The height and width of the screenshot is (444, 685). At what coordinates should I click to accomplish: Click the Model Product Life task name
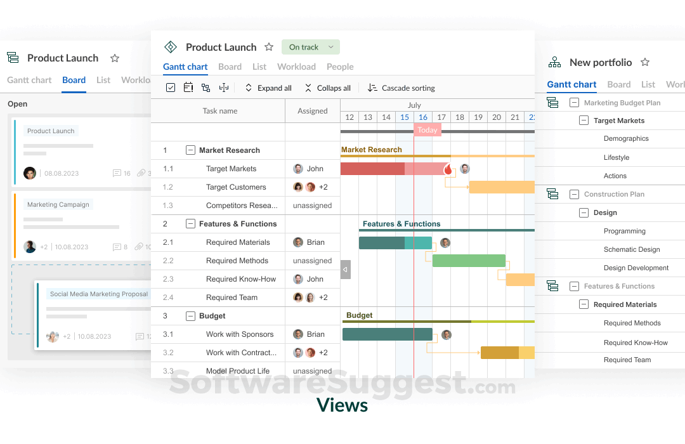pos(238,371)
